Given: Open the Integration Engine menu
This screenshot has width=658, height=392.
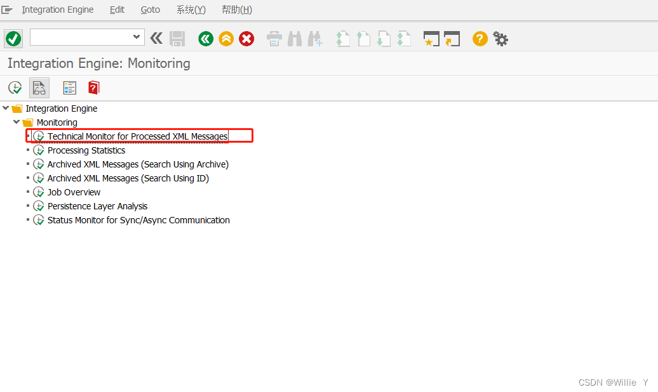Looking at the screenshot, I should (58, 10).
